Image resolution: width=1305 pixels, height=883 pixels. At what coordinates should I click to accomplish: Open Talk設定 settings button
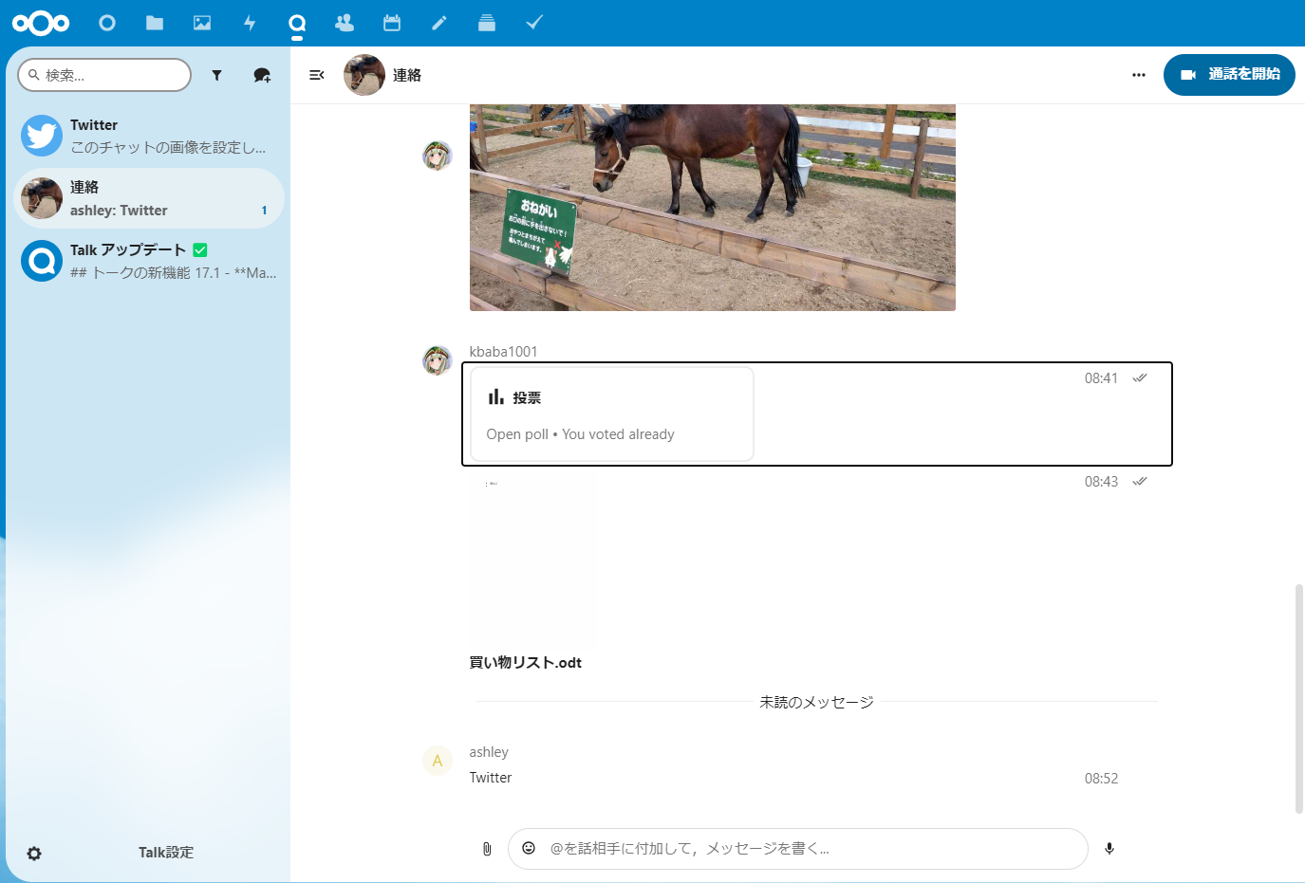148,853
